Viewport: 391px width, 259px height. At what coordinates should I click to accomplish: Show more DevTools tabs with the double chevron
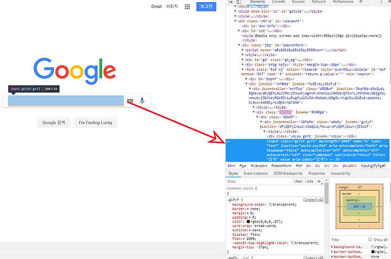pos(361,2)
